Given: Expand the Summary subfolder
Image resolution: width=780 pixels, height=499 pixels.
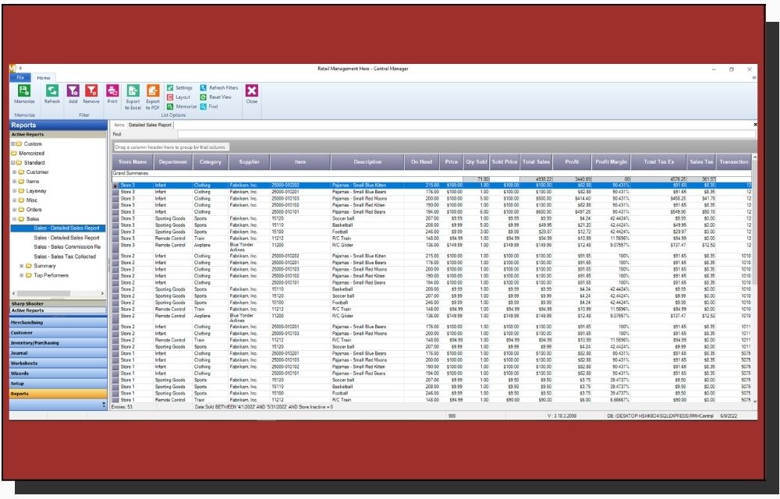Looking at the screenshot, I should pos(21,266).
